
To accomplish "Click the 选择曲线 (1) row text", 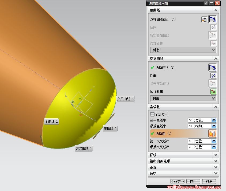I will pos(165,68).
